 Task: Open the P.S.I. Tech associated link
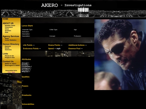click(x=11, y=72)
